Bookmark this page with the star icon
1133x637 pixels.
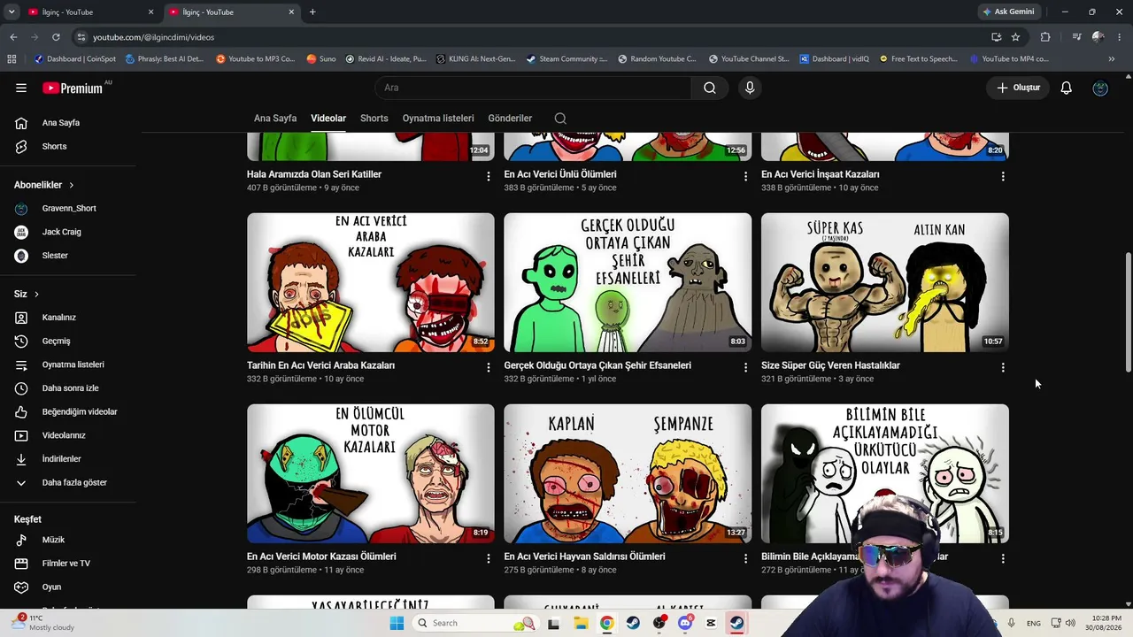click(1015, 37)
